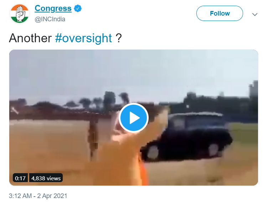Click the hand symbol in the Congress logo
The width and height of the screenshot is (268, 203).
(20, 14)
